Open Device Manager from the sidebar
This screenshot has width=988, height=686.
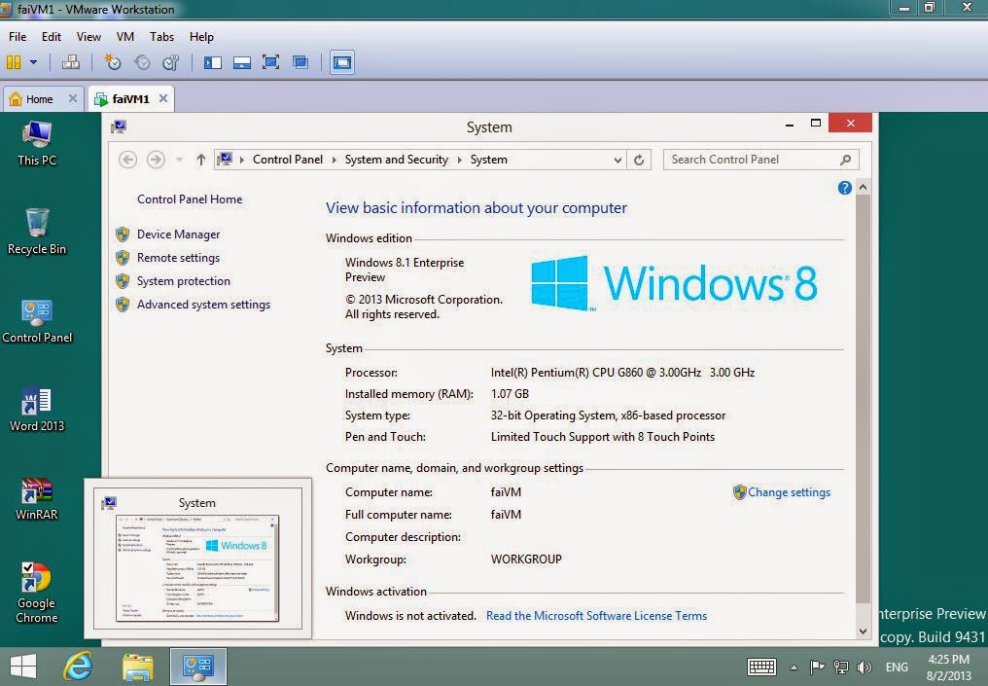click(x=177, y=235)
